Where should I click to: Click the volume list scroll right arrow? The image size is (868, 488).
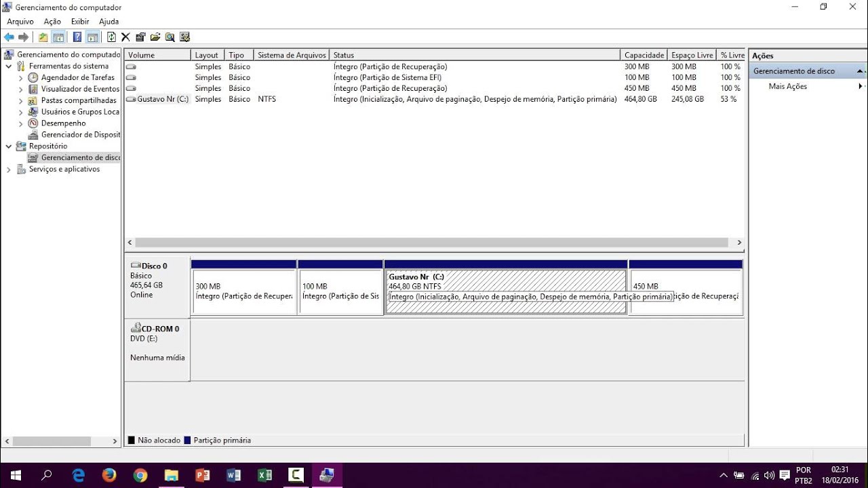coord(739,242)
